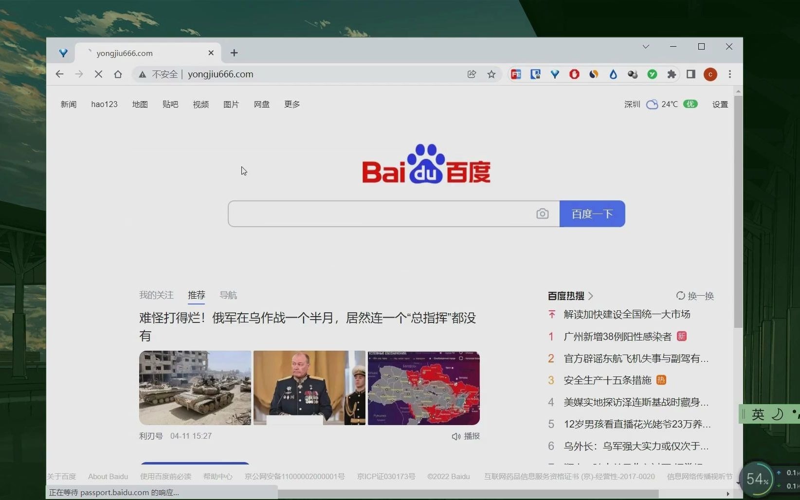Open the 更多 menu in top navigation
This screenshot has height=500, width=800.
(292, 104)
